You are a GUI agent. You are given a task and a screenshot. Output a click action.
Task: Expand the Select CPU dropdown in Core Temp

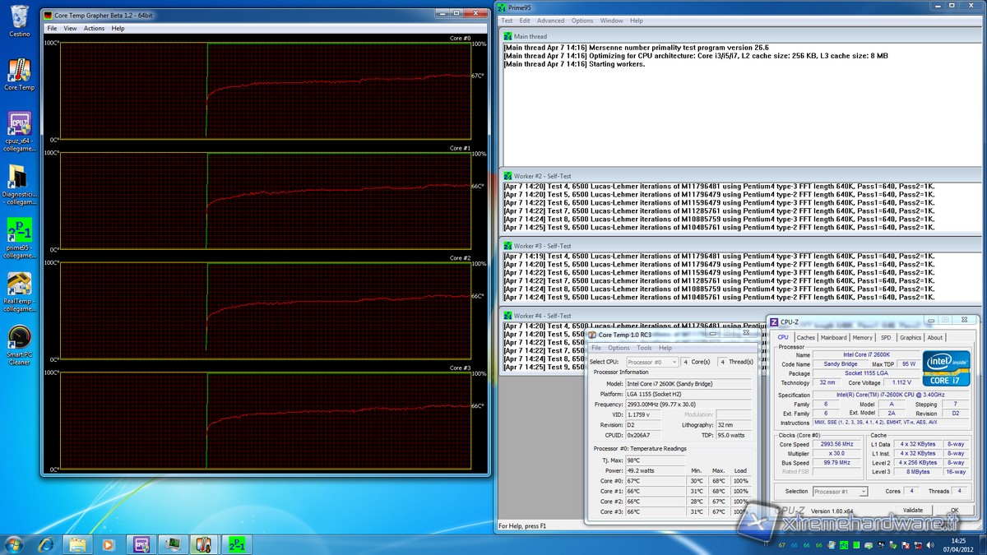coord(652,362)
